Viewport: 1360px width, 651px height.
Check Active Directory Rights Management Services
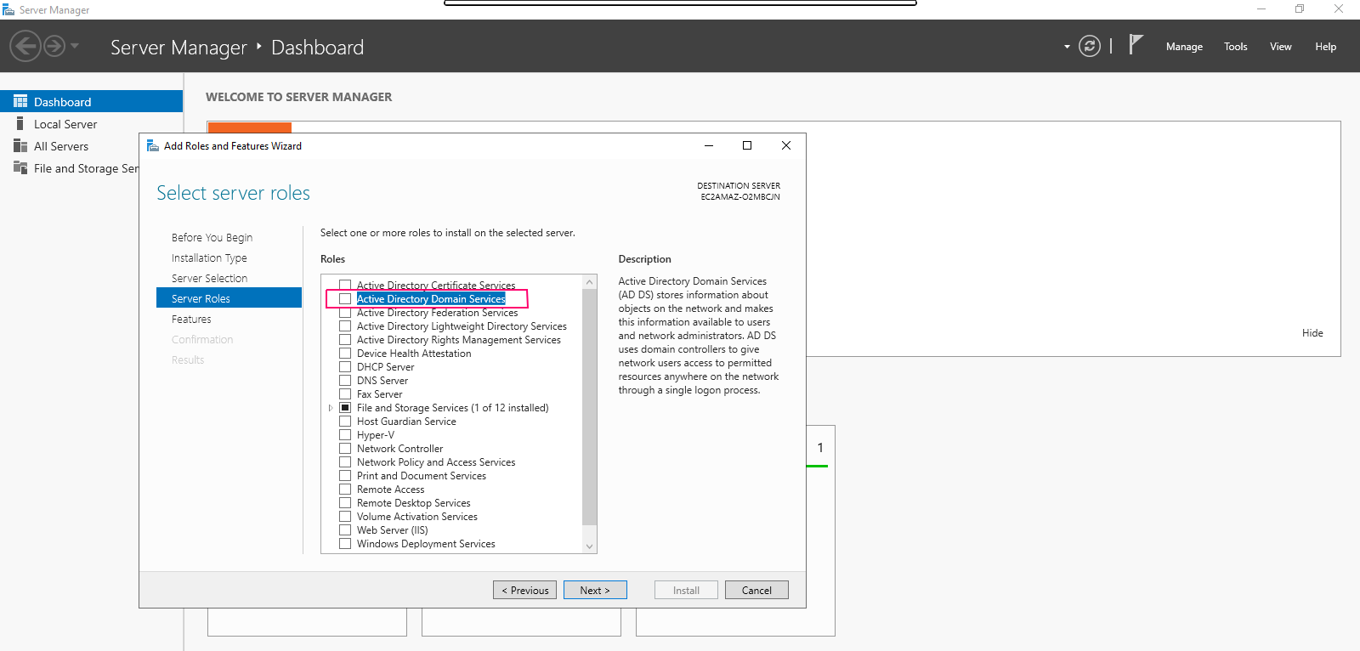pyautogui.click(x=345, y=340)
